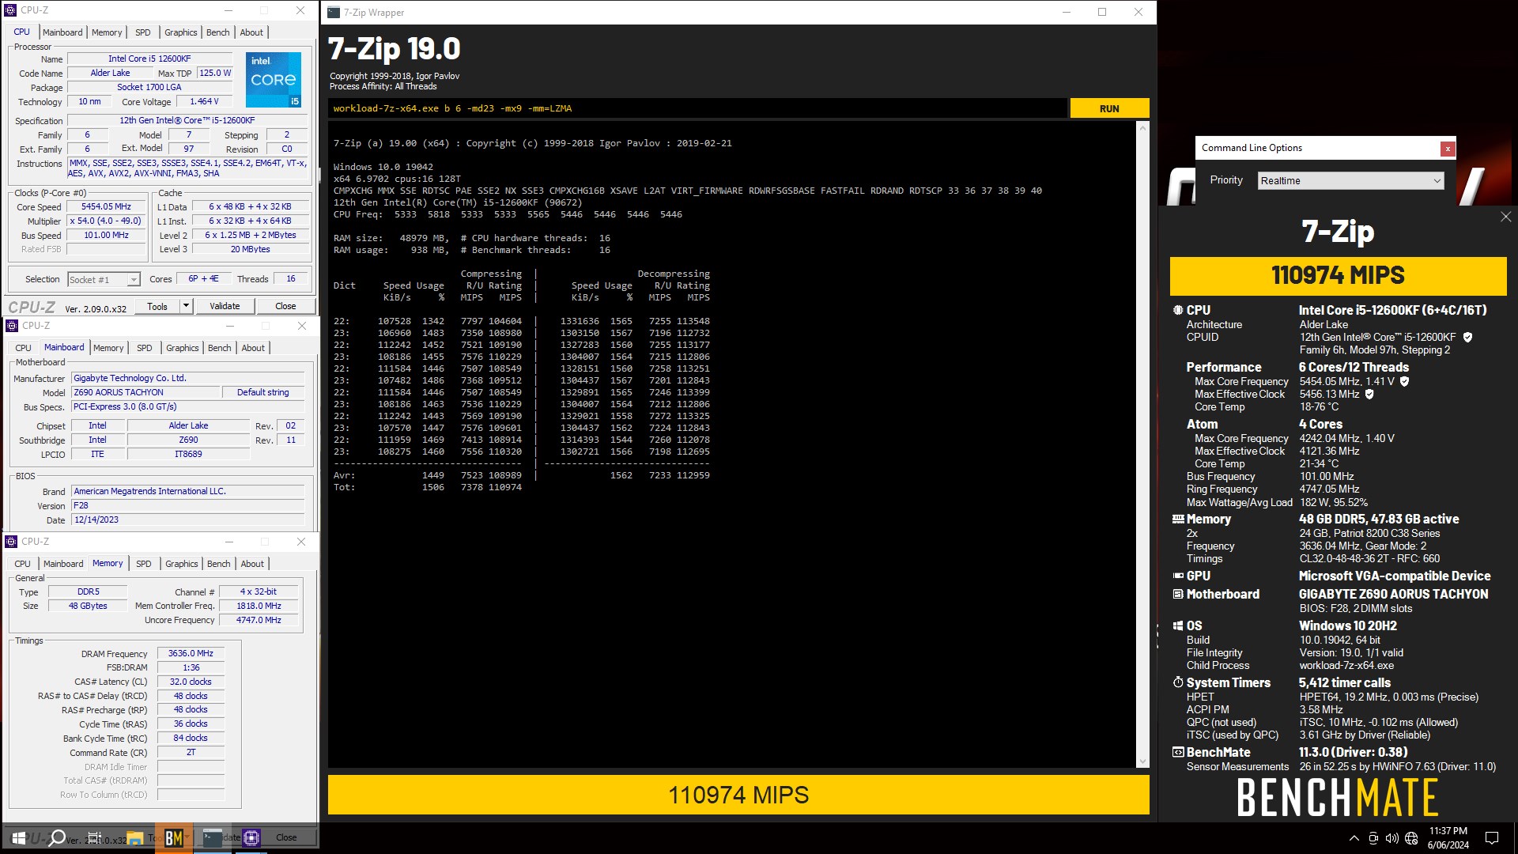Click the Intel Core i5 logo badge
1518x854 pixels.
(274, 80)
